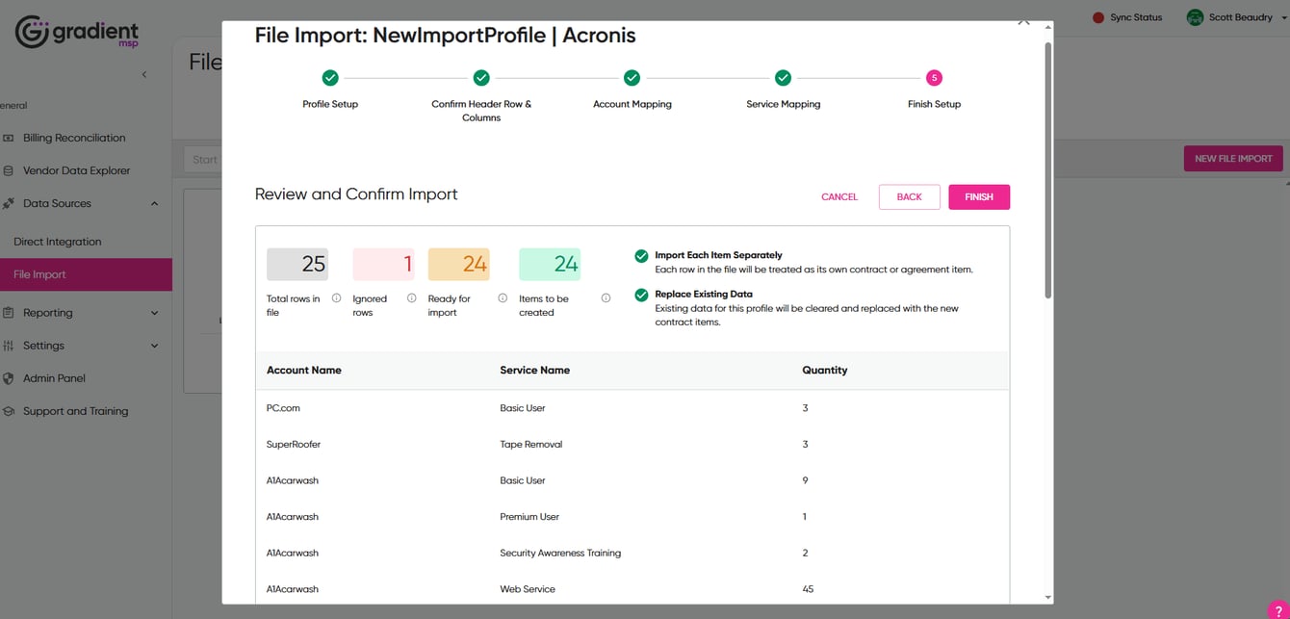
Task: Click the Total rows count 25
Action: [x=297, y=264]
